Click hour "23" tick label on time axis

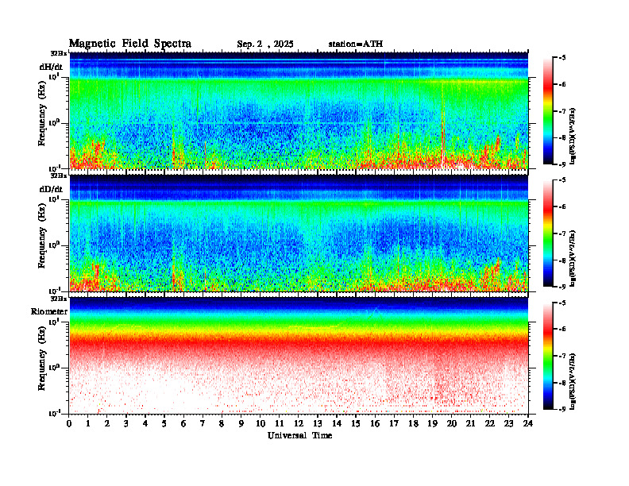[508, 423]
